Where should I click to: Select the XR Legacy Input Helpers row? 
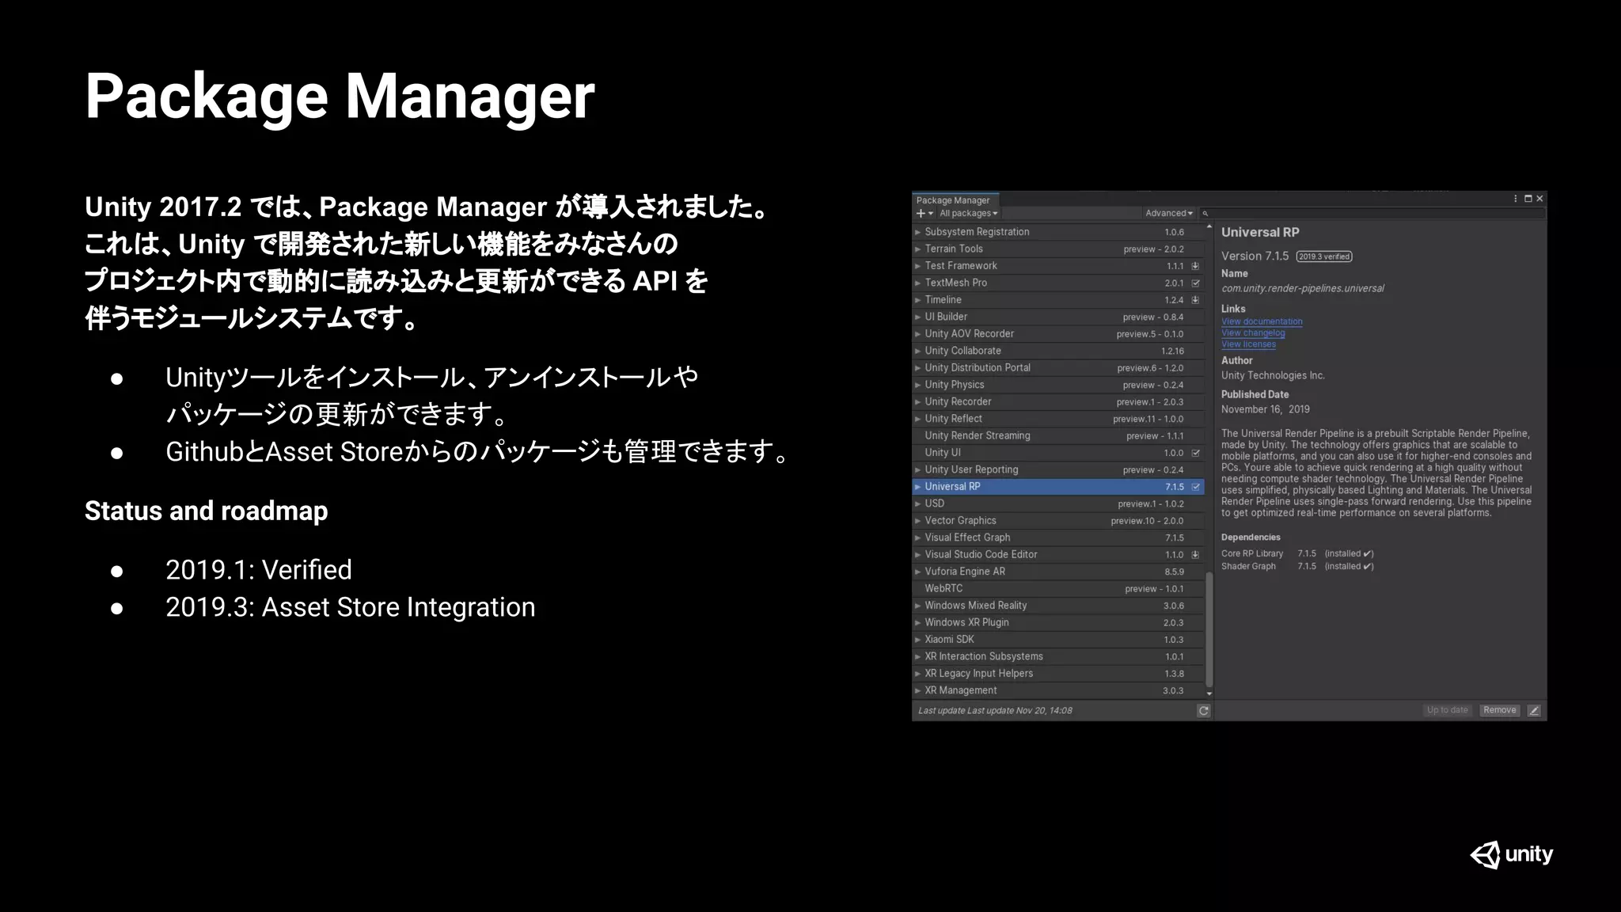(x=1058, y=674)
